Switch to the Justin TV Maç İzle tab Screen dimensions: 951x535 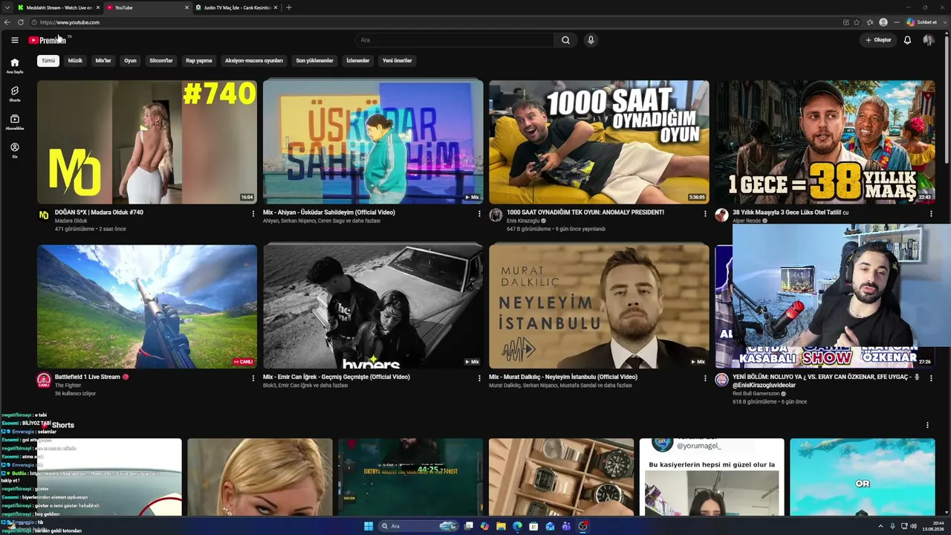click(236, 7)
